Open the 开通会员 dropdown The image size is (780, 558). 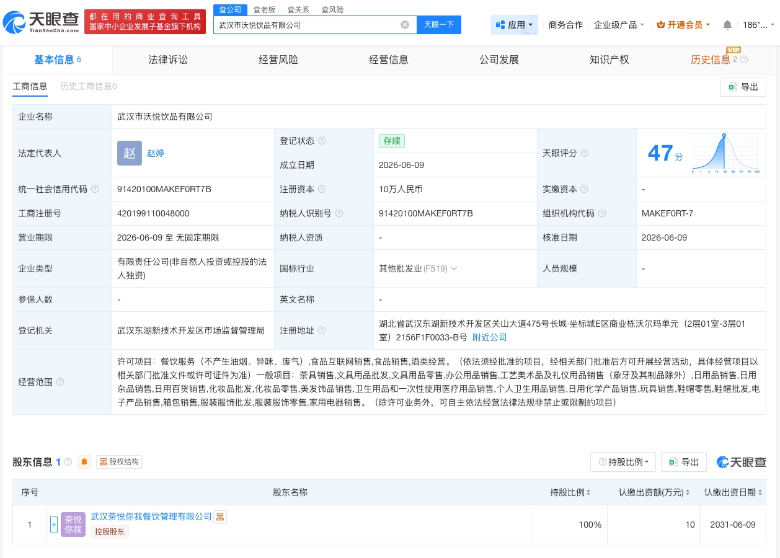[x=683, y=25]
